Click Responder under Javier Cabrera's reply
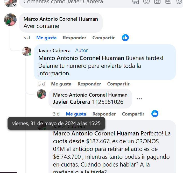The image size is (183, 173). pyautogui.click(x=89, y=84)
